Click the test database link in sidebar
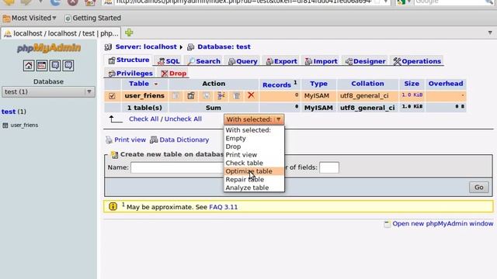The height and width of the screenshot is (279, 497). 9,112
